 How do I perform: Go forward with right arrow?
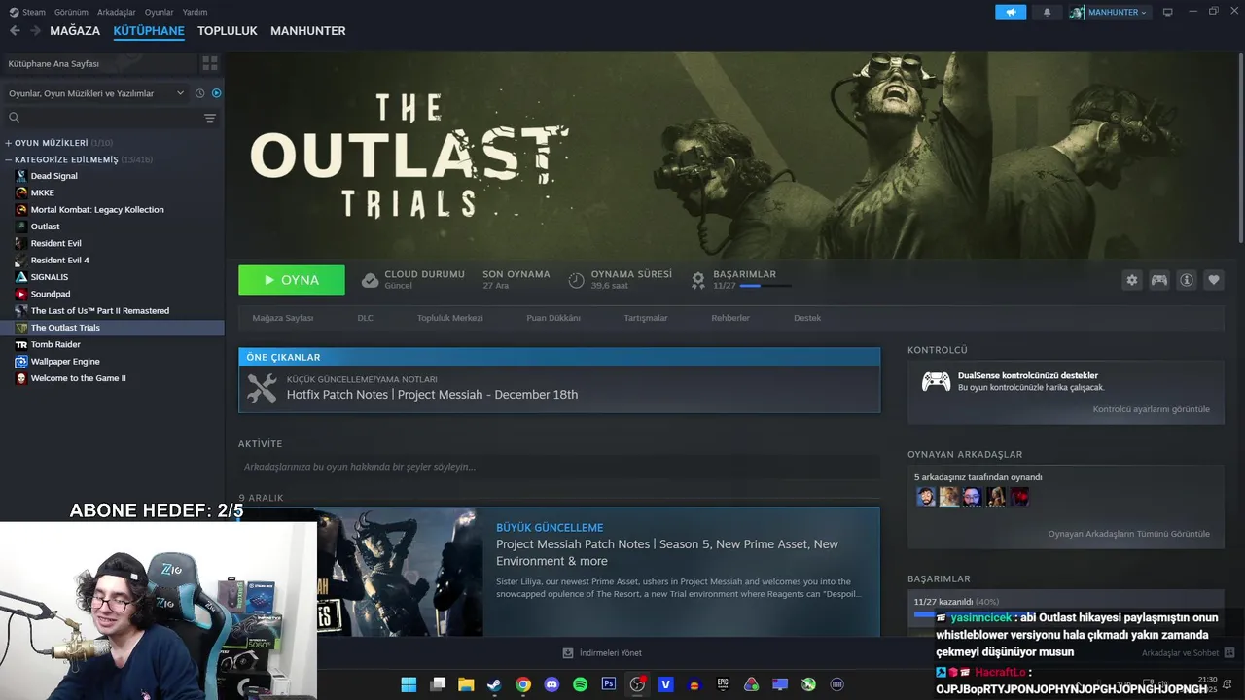pyautogui.click(x=35, y=31)
